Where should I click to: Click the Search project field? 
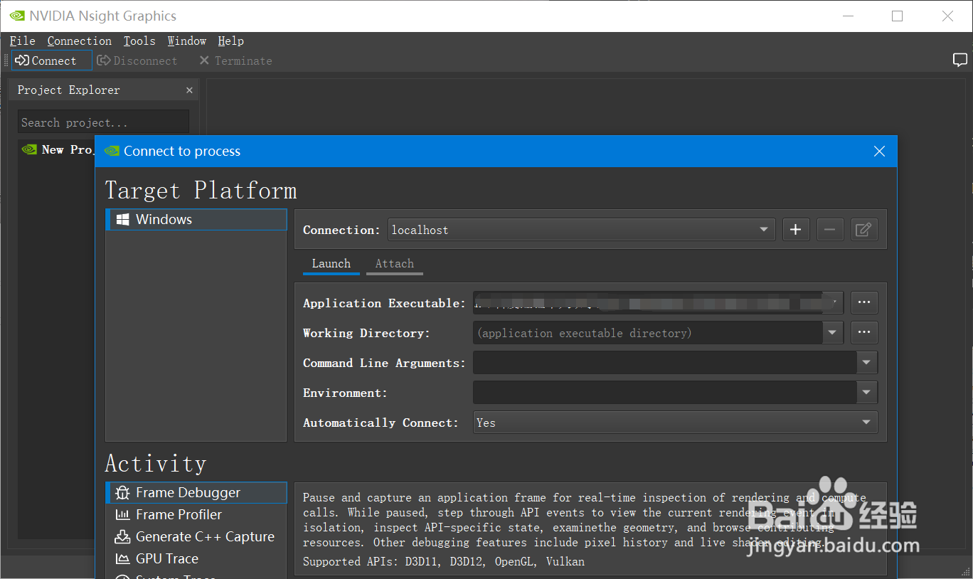pyautogui.click(x=104, y=122)
